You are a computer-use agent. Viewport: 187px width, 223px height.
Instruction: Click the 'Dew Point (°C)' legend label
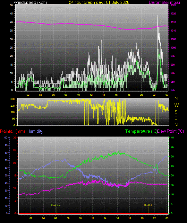pyautogui.click(x=171, y=131)
